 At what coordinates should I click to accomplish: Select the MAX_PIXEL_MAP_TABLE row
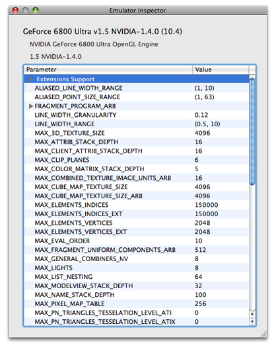[x=137, y=304]
